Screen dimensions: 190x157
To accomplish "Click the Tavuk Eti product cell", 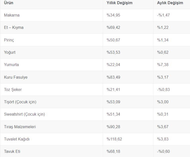I will click(12, 151).
